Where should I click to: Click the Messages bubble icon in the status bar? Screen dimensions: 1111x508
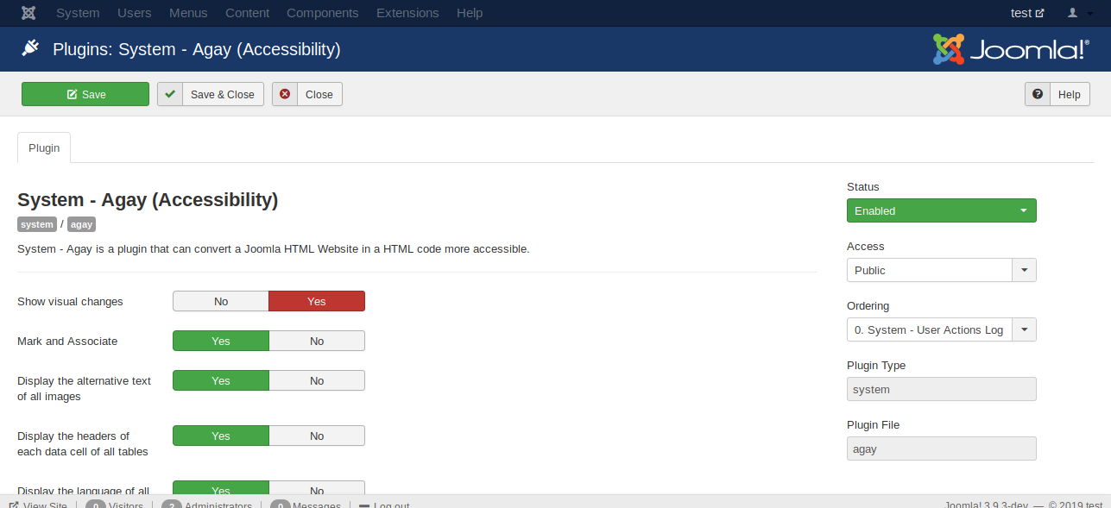[x=280, y=504]
